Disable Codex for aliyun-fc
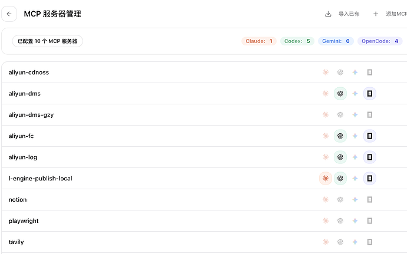 [x=340, y=136]
